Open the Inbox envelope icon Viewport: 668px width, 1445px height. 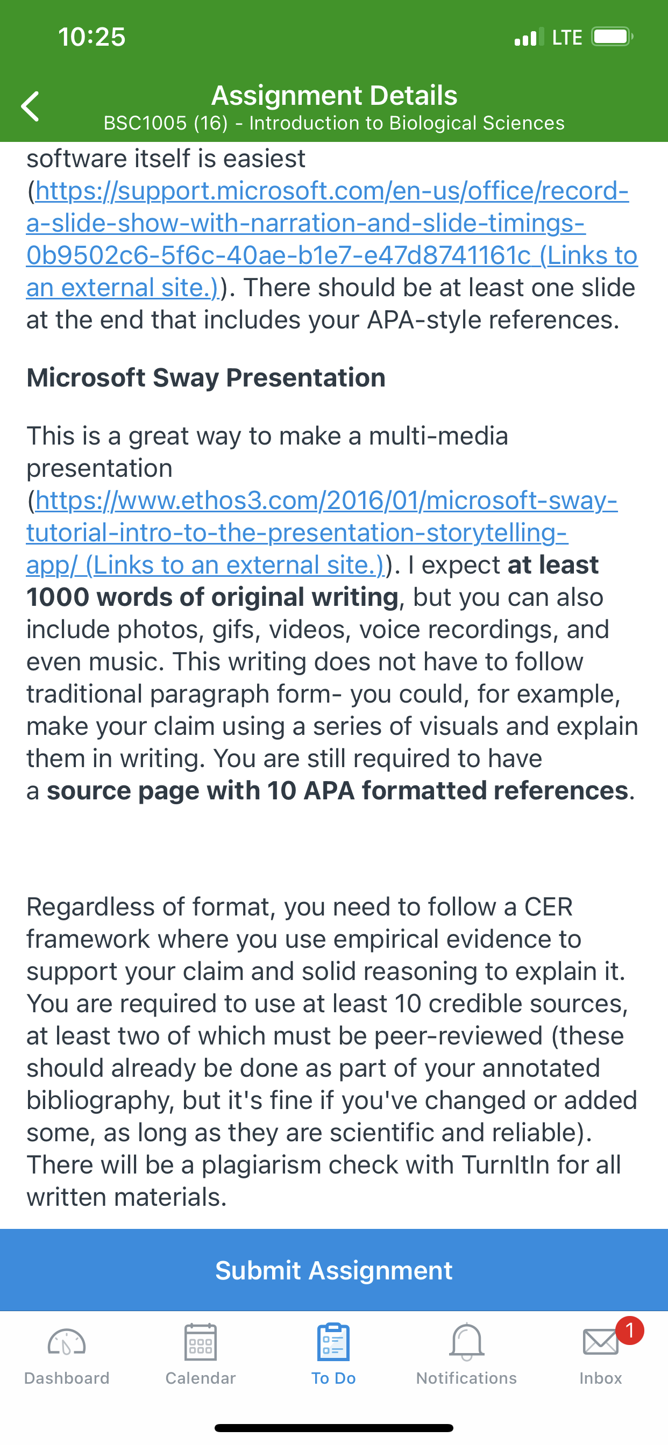pyautogui.click(x=601, y=1343)
